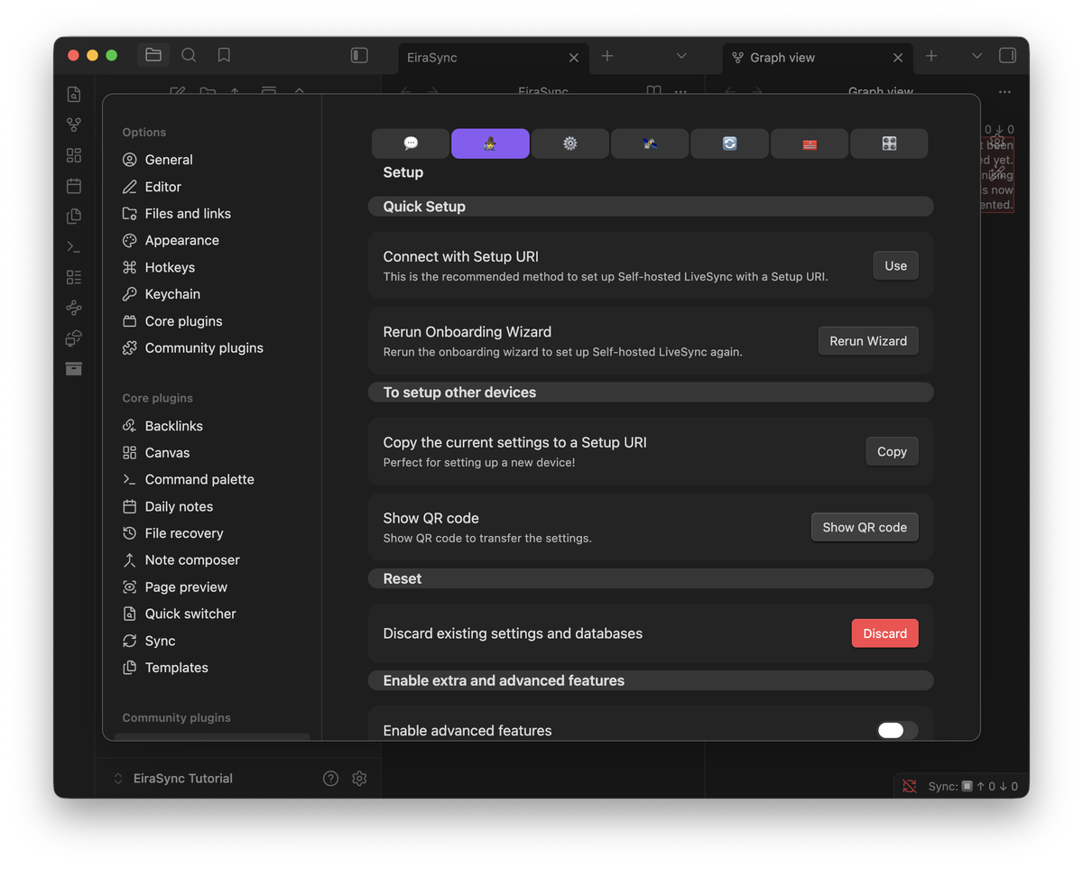Click Use for Connect with Setup URI
The image size is (1083, 869).
895,265
